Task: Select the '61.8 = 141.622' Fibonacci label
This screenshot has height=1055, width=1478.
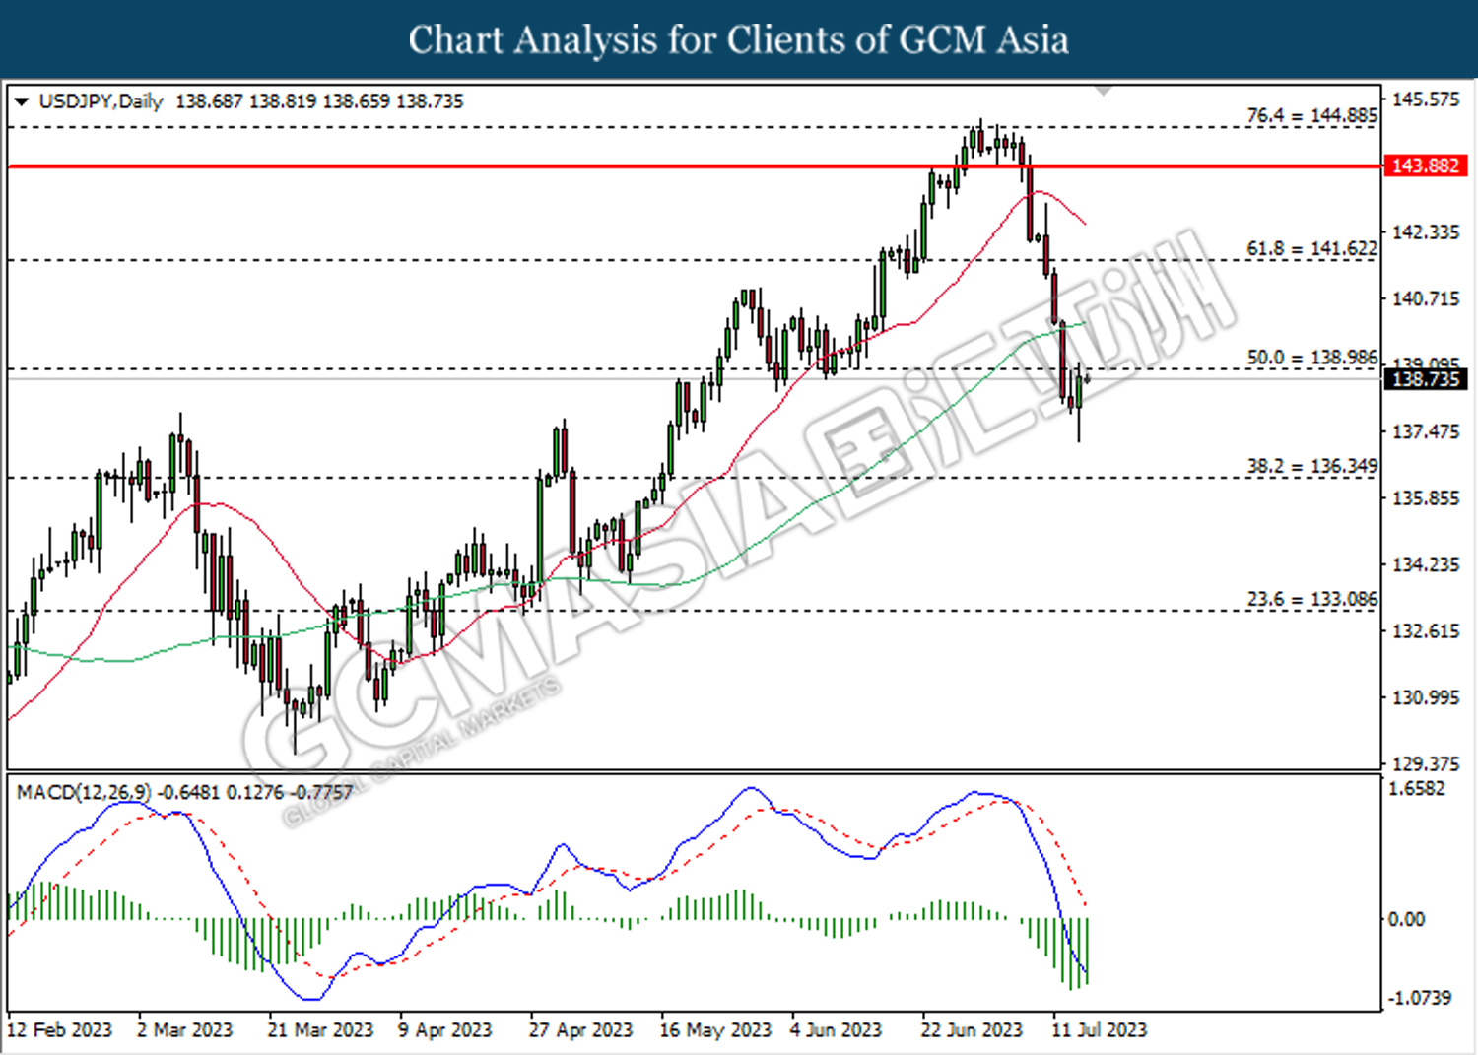Action: pos(1311,248)
